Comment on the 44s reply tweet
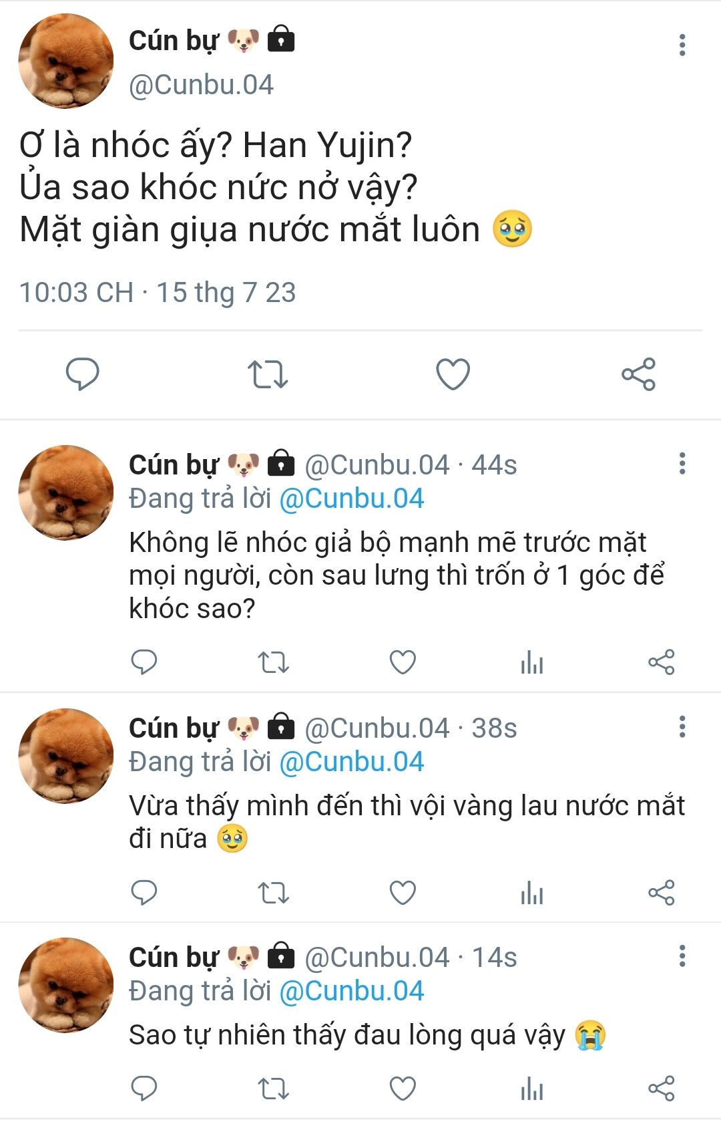This screenshot has width=721, height=1124. pos(144,662)
